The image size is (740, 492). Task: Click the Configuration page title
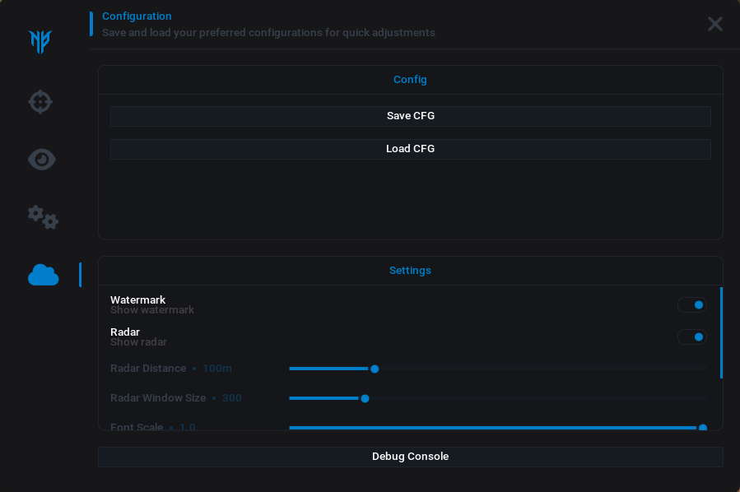(137, 16)
